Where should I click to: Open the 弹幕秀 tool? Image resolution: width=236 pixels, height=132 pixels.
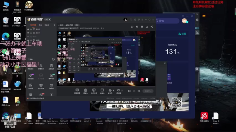[x=51, y=86]
